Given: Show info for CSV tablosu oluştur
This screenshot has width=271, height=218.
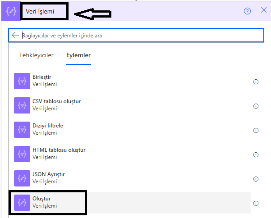Looking at the screenshot, I should (x=256, y=106).
